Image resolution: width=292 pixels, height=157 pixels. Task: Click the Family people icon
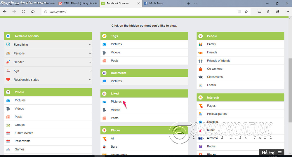pos(201,44)
